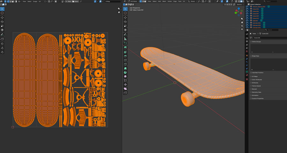
Task: Toggle overlays in 3D viewport header
Action: click(x=227, y=1)
